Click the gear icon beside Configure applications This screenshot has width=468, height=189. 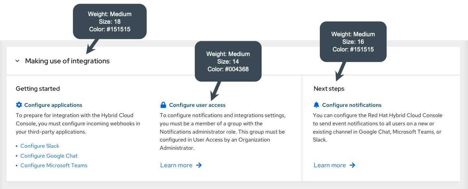(x=19, y=105)
